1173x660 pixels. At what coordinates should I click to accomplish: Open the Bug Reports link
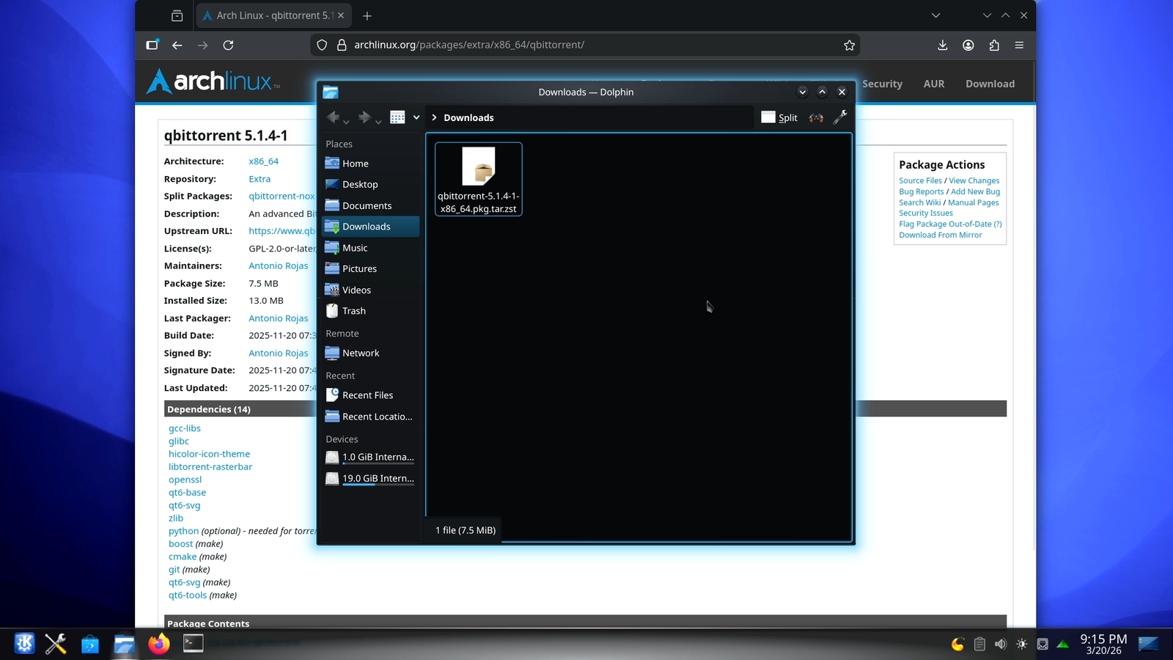coord(921,191)
